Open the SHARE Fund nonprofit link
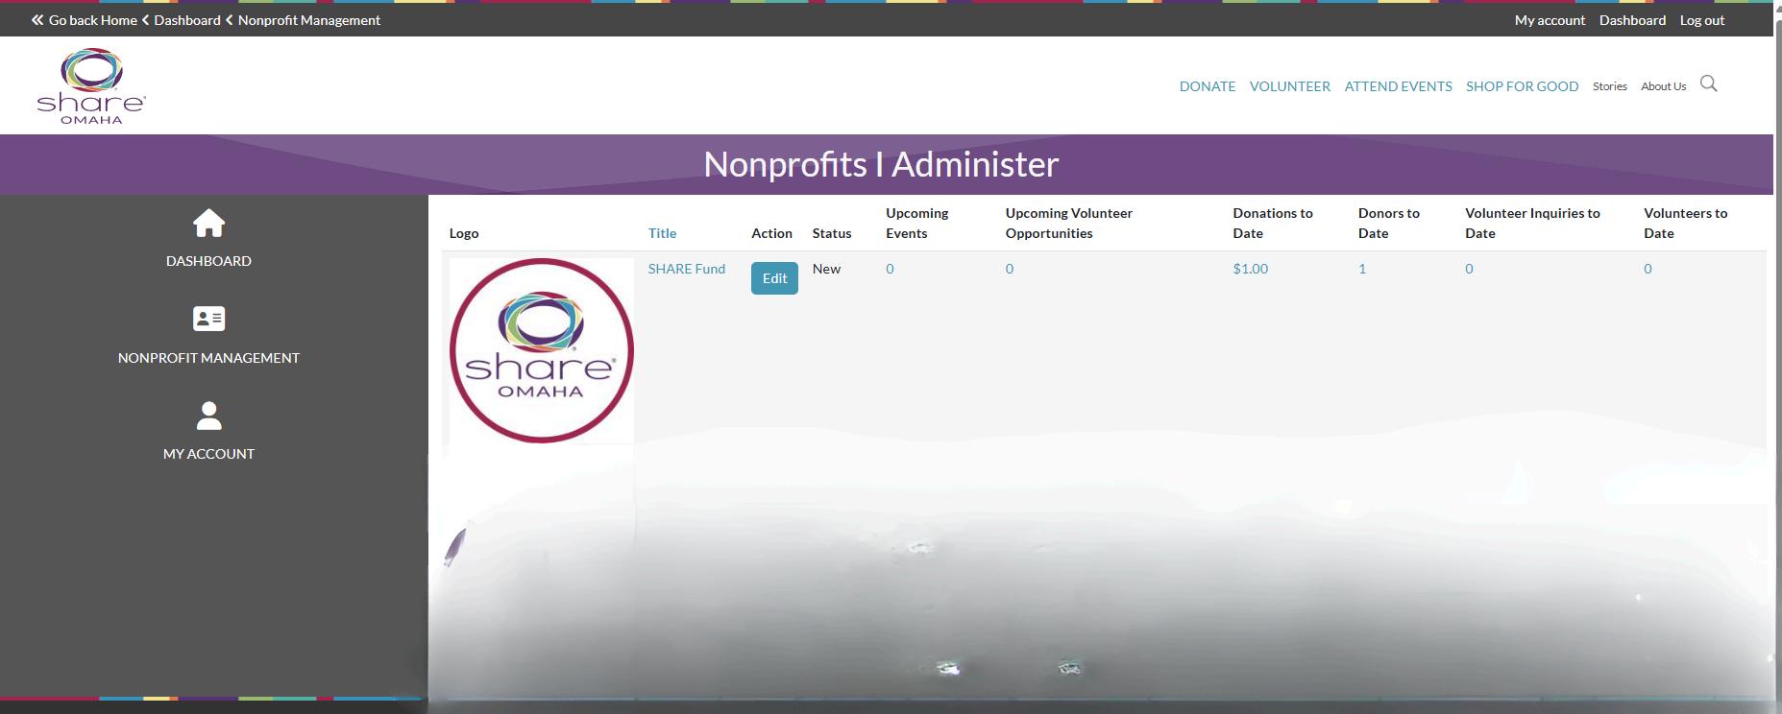The width and height of the screenshot is (1782, 714). tap(687, 269)
